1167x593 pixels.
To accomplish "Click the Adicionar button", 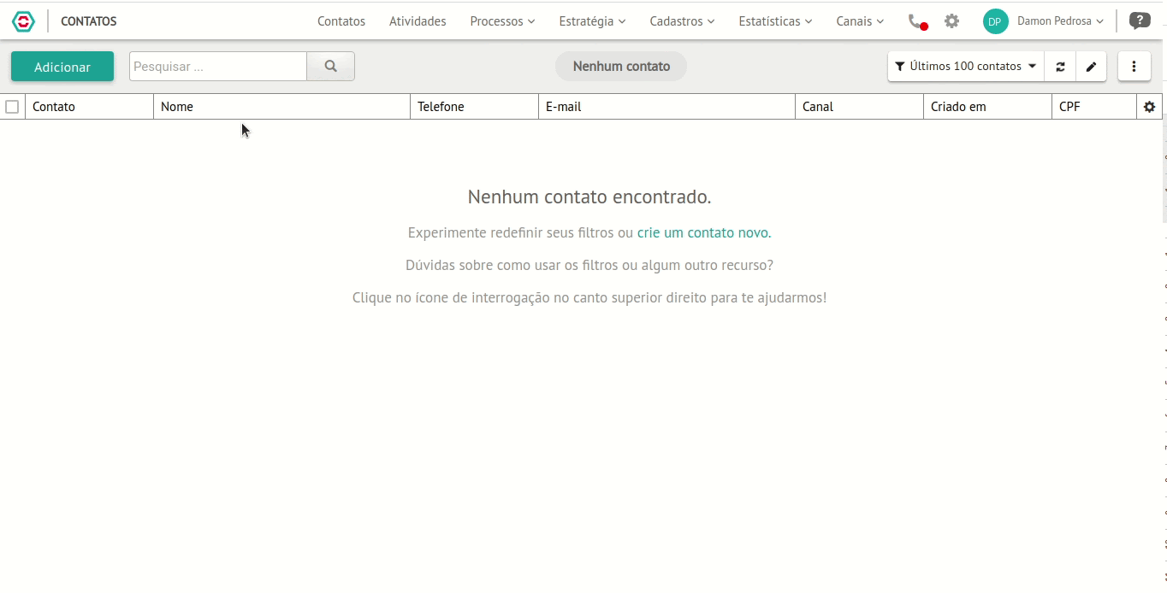I will [x=62, y=67].
